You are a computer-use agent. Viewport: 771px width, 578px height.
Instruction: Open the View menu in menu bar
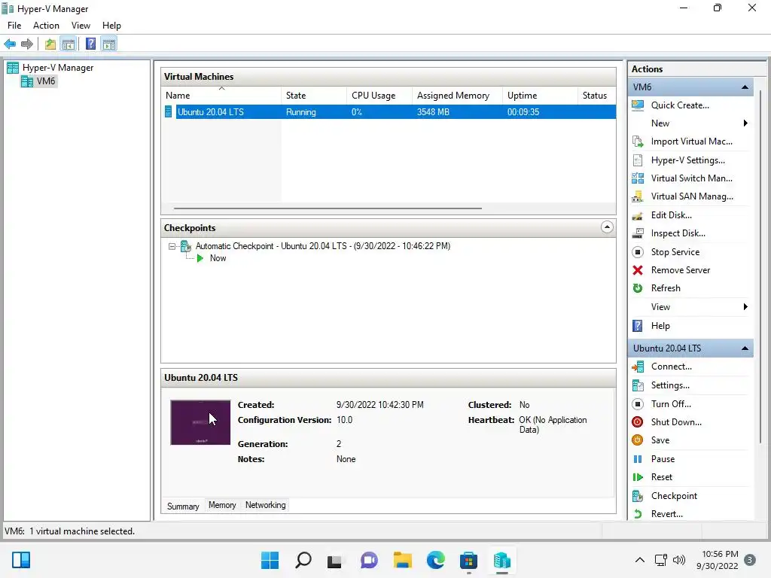(x=81, y=26)
